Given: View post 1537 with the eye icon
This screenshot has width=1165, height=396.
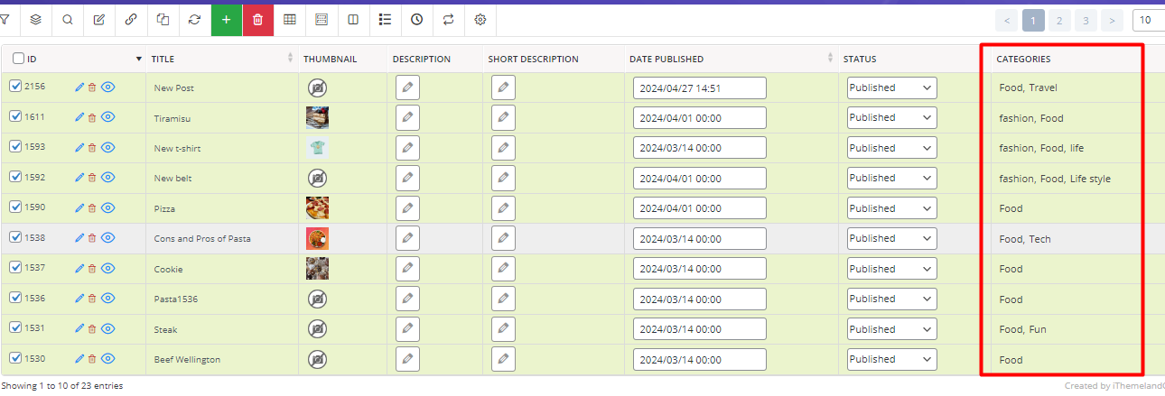Looking at the screenshot, I should (x=107, y=269).
